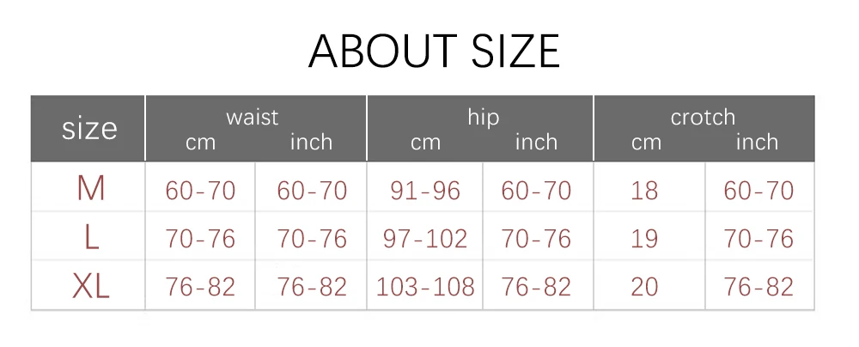Click M hip cm value 91-96
This screenshot has width=859, height=347.
pyautogui.click(x=425, y=191)
